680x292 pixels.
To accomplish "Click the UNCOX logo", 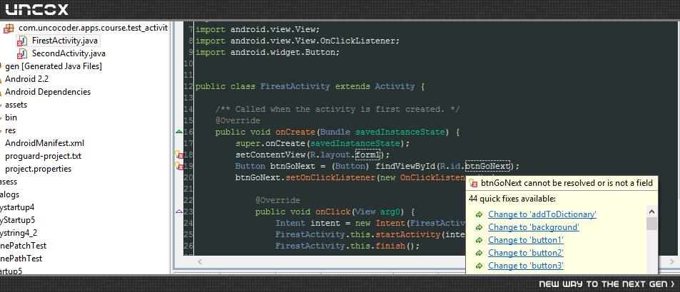I will pyautogui.click(x=37, y=9).
